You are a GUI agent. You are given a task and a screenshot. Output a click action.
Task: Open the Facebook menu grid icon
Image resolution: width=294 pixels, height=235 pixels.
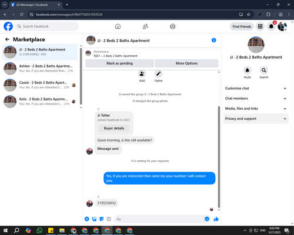260,26
